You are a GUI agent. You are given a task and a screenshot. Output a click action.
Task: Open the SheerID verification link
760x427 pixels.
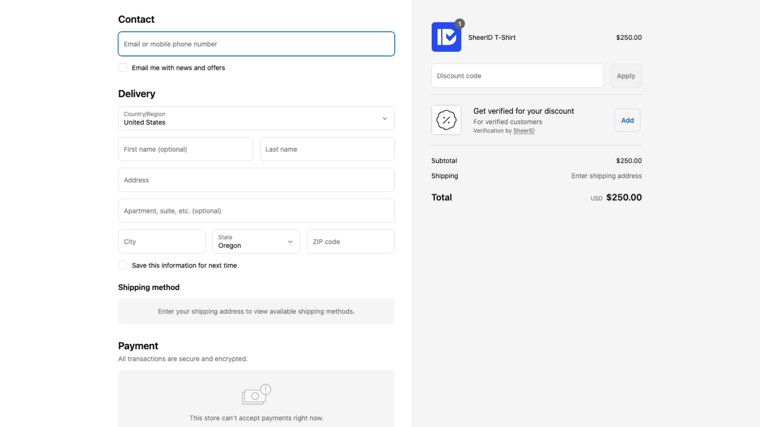coord(524,130)
